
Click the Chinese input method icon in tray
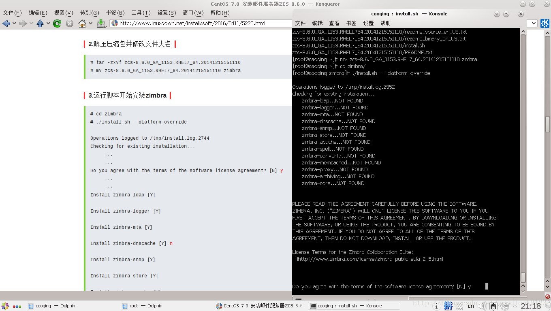click(448, 306)
